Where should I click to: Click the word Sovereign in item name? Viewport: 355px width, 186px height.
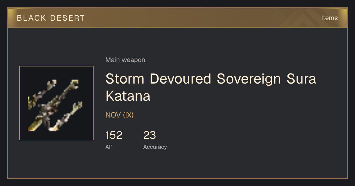pos(248,79)
